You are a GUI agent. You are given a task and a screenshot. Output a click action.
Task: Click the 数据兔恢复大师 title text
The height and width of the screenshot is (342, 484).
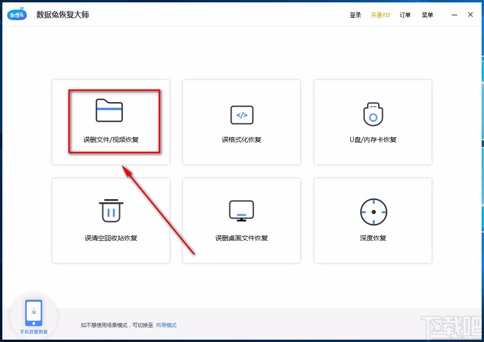tap(63, 15)
